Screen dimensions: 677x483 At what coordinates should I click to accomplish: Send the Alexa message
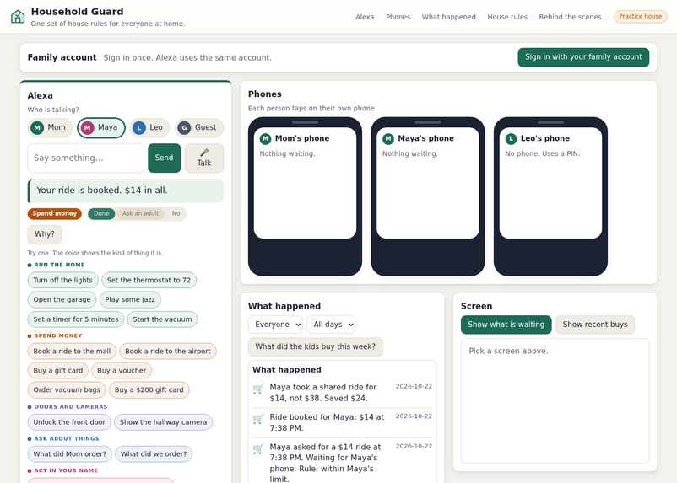164,158
